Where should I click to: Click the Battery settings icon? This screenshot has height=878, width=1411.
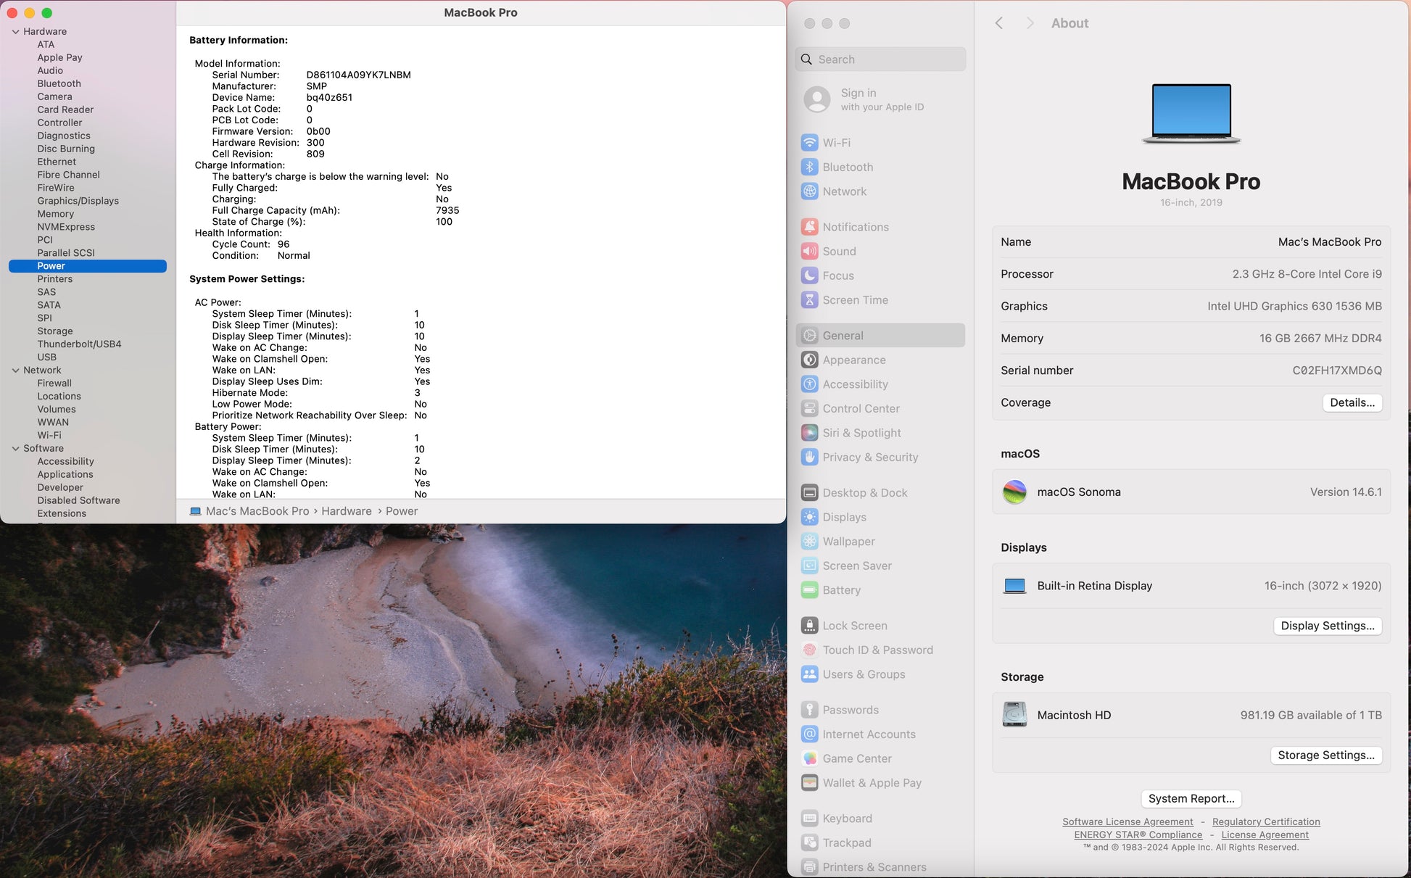point(809,590)
